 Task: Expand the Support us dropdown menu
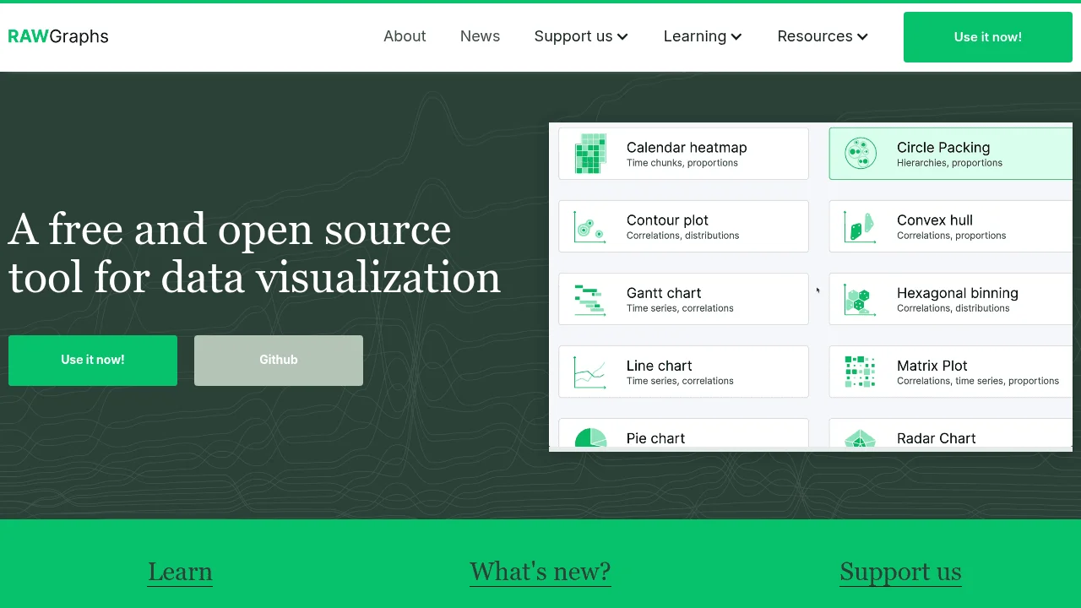pos(581,36)
